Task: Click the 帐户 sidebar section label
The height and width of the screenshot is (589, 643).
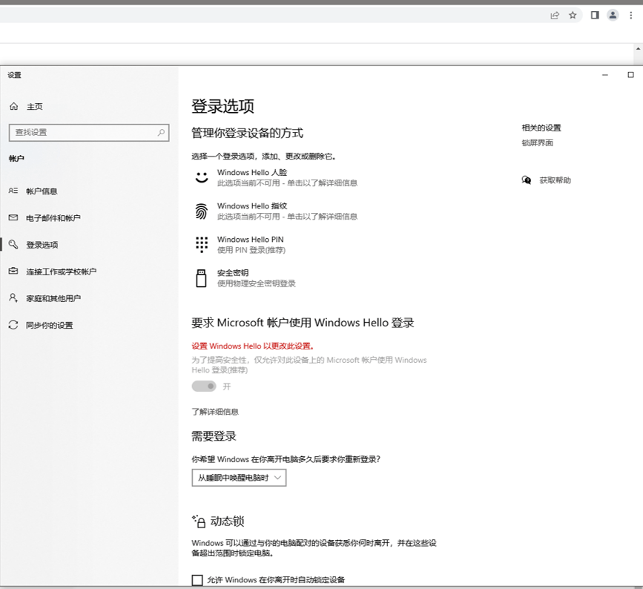Action: click(x=16, y=158)
